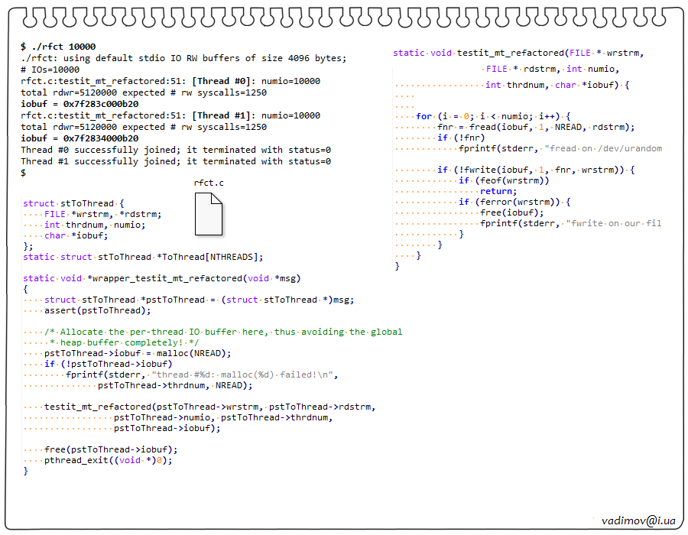This screenshot has width=688, height=535.
Task: Select the 'Thread #0 successfully joined' line
Action: tap(175, 150)
